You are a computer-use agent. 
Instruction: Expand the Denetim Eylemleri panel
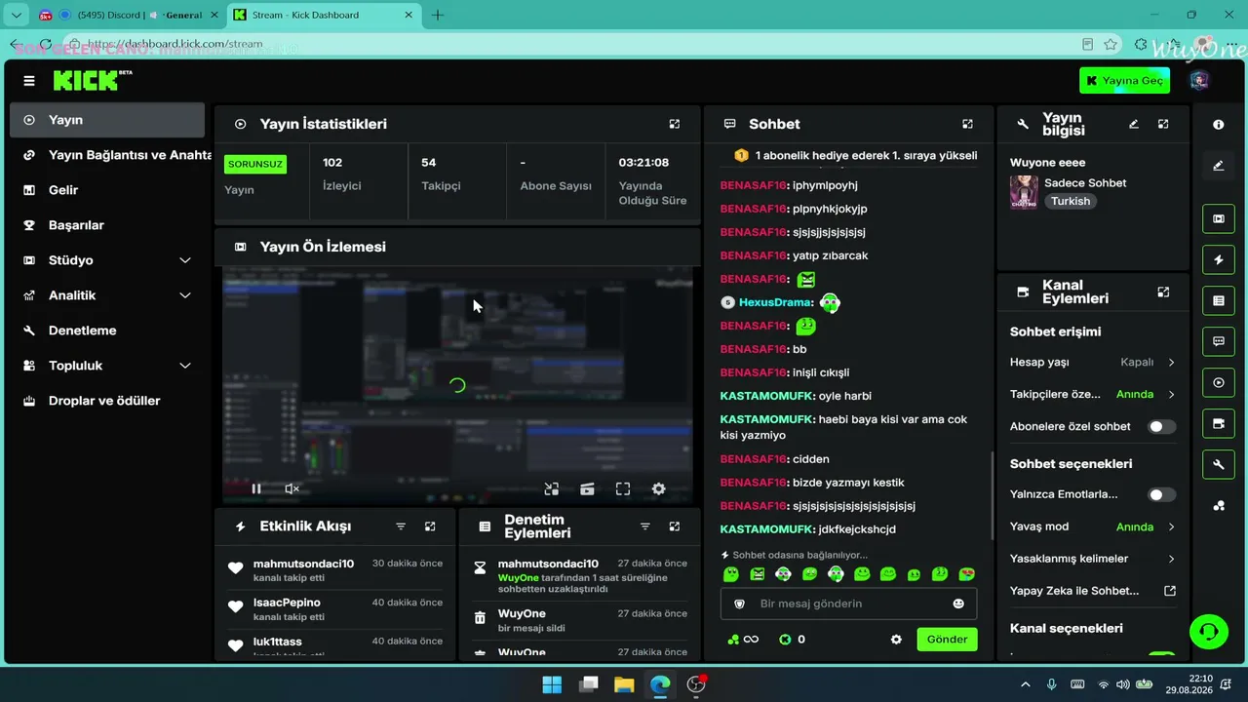674,526
